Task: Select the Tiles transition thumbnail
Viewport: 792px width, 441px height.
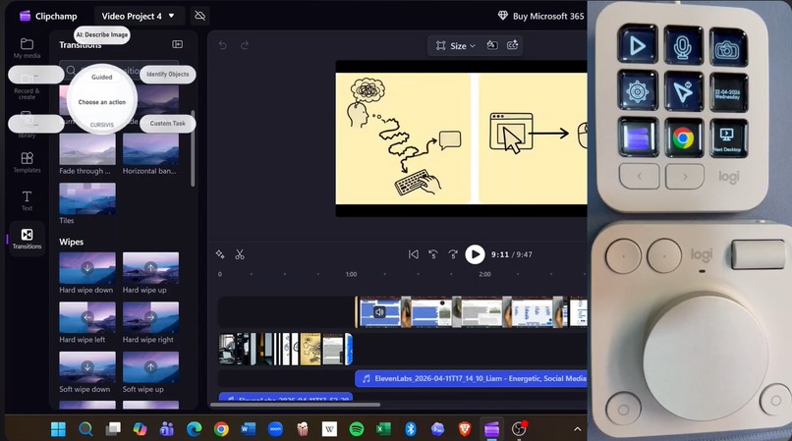Action: [86, 199]
